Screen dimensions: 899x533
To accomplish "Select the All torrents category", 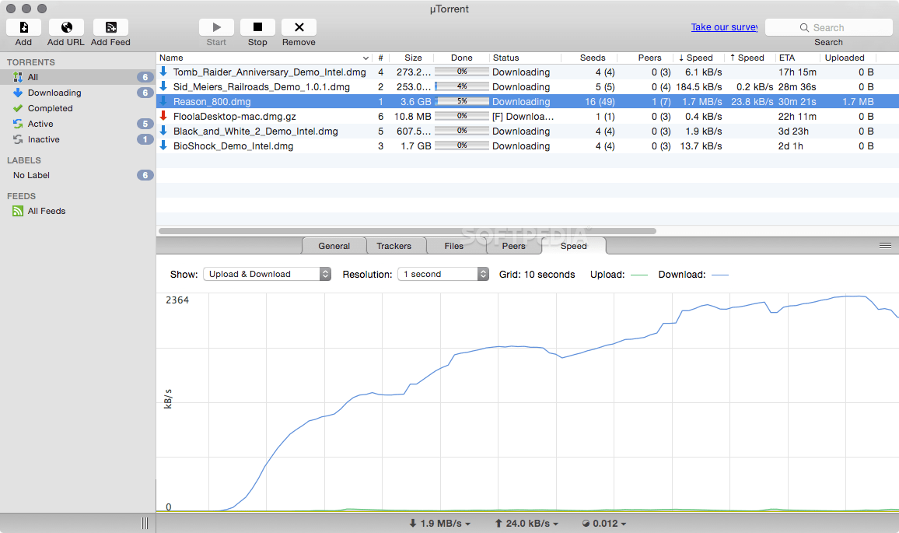I will click(x=78, y=77).
